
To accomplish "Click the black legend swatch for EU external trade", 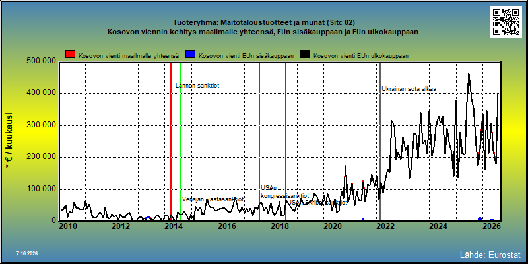I will point(305,55).
